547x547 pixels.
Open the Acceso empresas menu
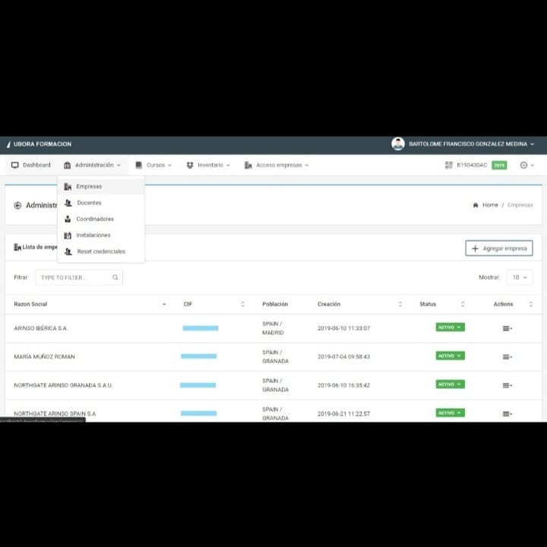point(277,165)
